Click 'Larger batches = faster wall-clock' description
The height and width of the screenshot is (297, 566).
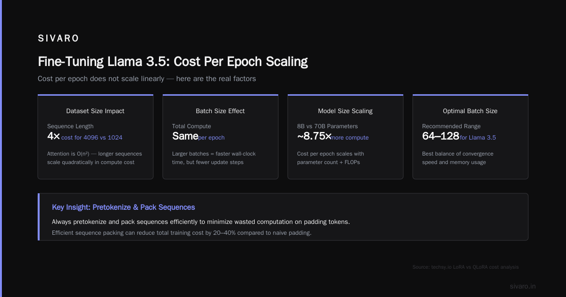coord(214,158)
